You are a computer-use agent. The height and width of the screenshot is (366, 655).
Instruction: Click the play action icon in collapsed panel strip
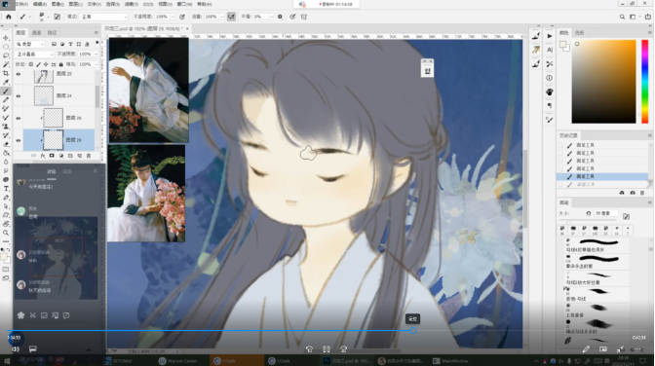pyautogui.click(x=550, y=36)
